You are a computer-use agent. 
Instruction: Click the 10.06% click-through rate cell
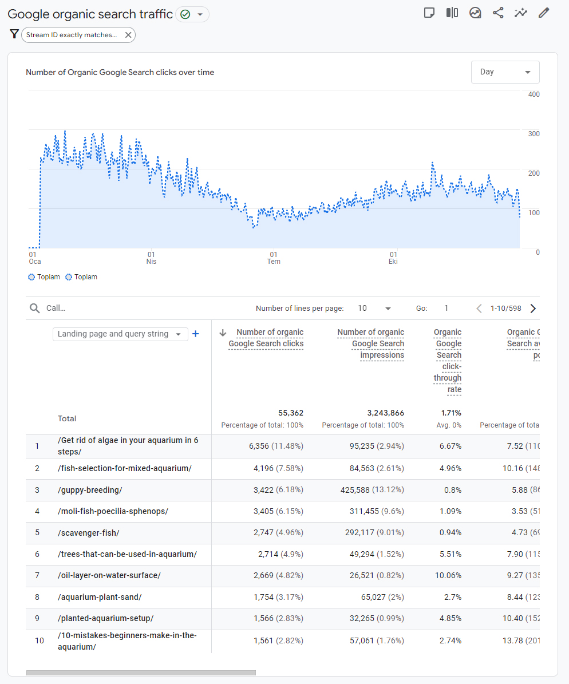click(448, 576)
